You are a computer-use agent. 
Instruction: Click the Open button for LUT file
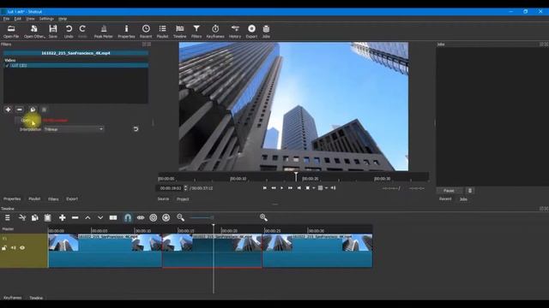point(27,121)
